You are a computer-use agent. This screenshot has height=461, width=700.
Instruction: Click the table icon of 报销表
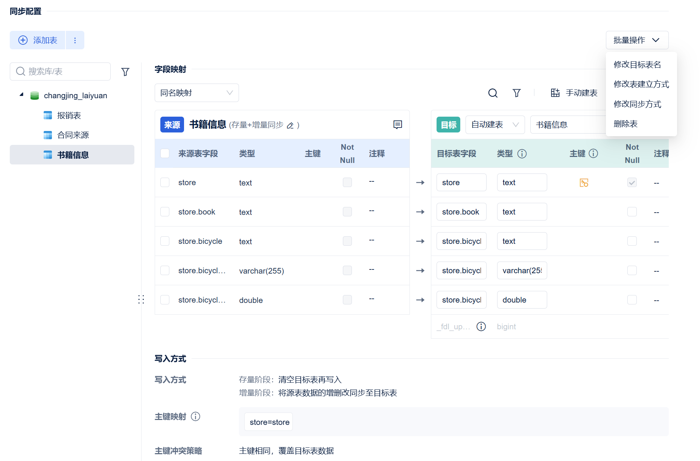48,115
